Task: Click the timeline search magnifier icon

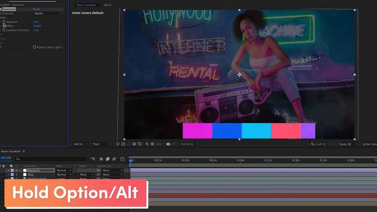Action: click(x=18, y=159)
